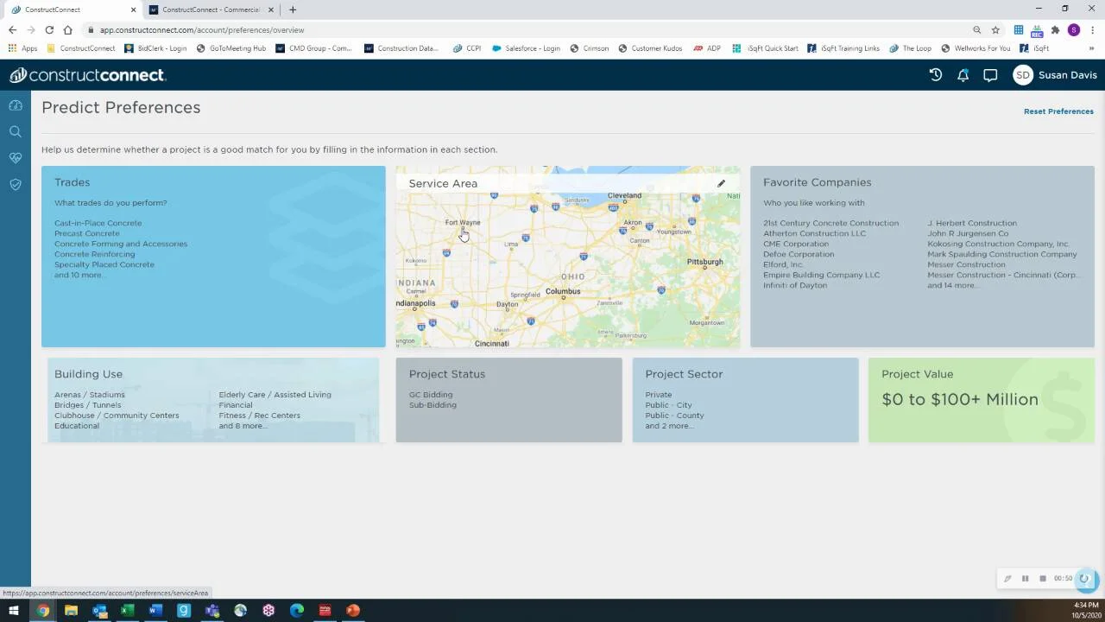Open Excel from the Windows taskbar

tap(127, 611)
